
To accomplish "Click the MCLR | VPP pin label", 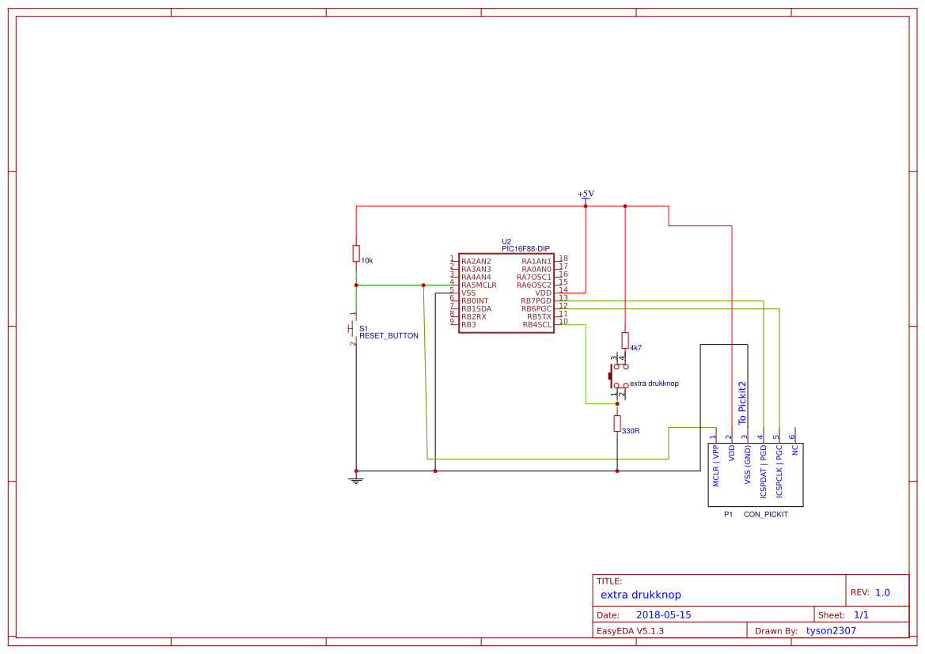I will click(x=714, y=465).
